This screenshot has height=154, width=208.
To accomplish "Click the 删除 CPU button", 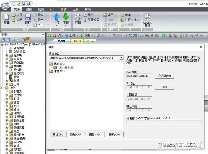I will (x=114, y=134).
